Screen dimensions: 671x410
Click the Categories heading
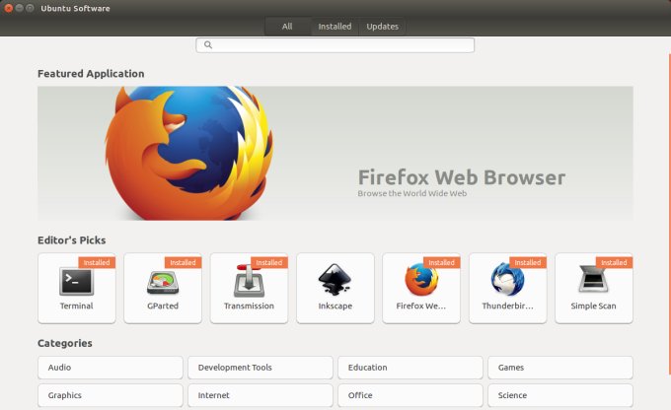(64, 343)
